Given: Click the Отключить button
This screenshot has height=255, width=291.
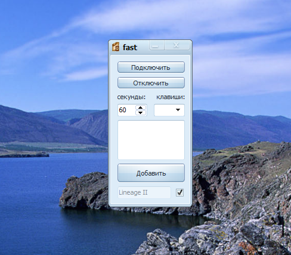Looking at the screenshot, I should pyautogui.click(x=151, y=83).
